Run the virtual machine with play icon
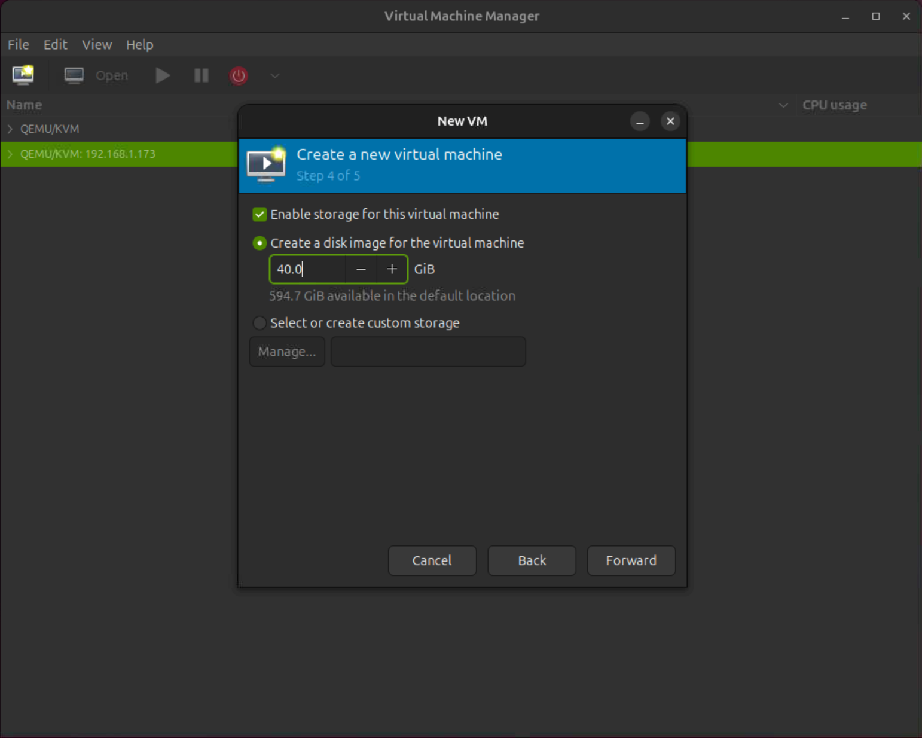The image size is (922, 738). [x=162, y=75]
